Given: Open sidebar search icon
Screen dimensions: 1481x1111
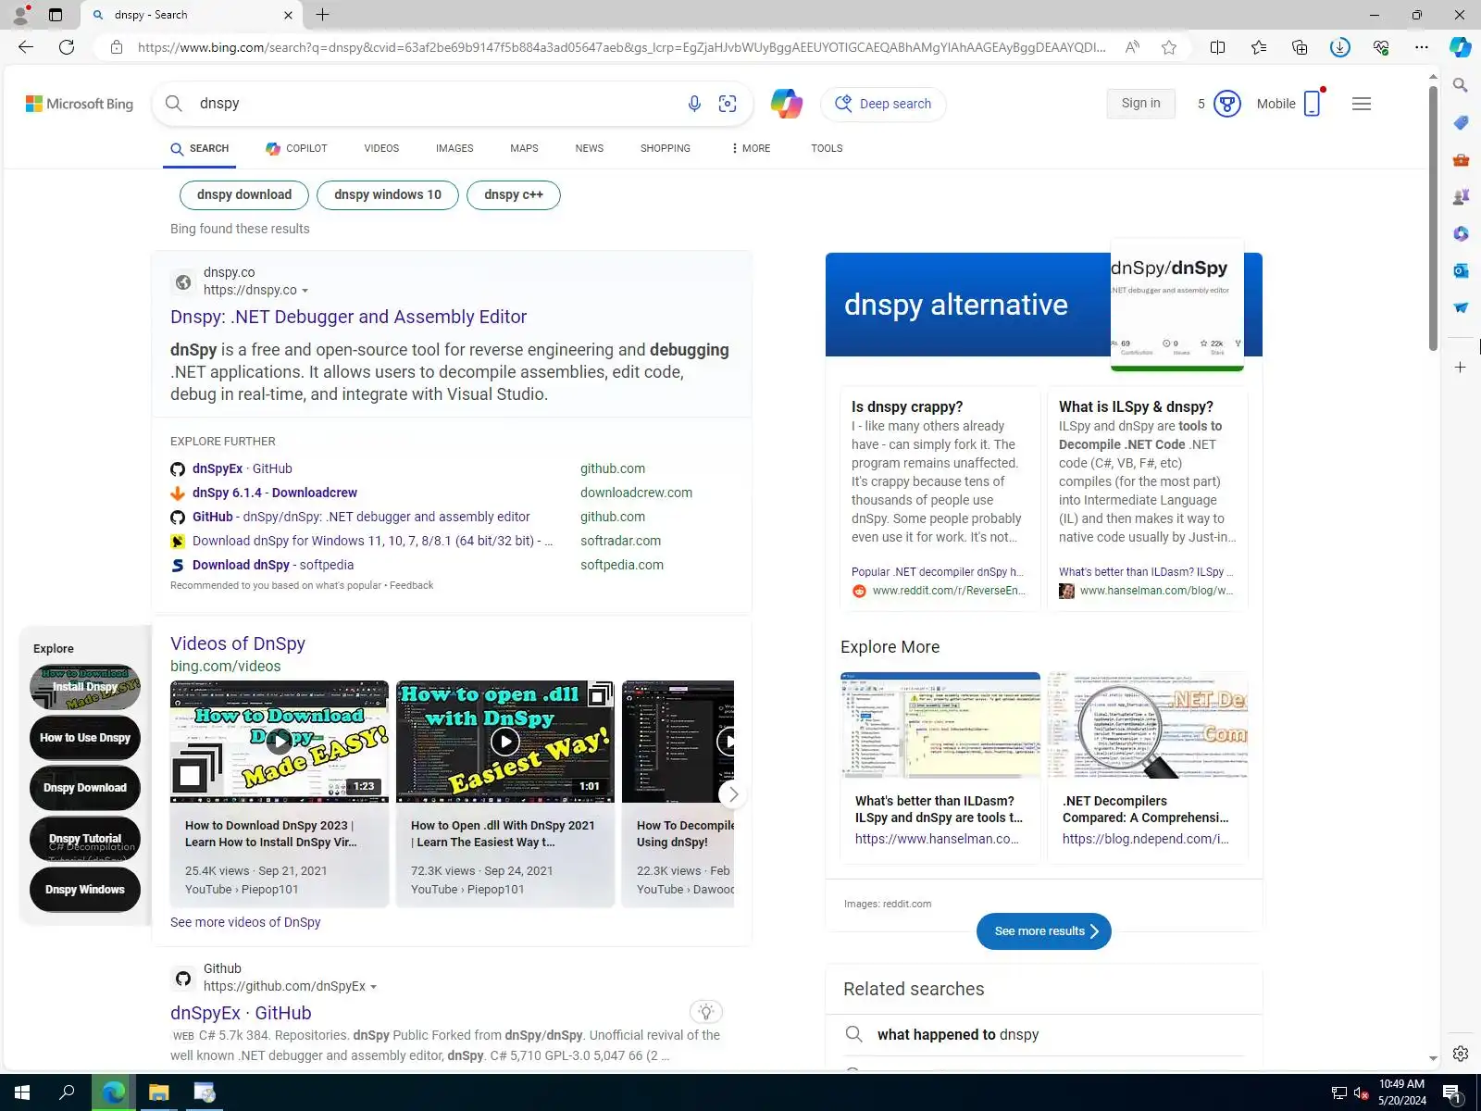Looking at the screenshot, I should click(1461, 85).
